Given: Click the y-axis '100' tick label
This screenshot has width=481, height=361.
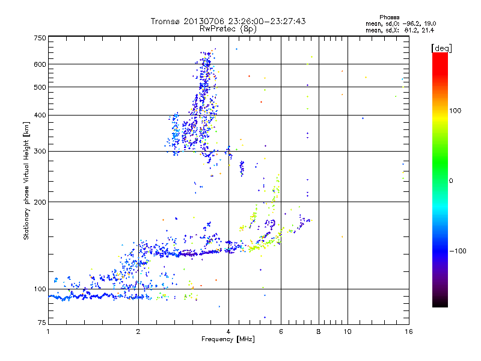Looking at the screenshot, I should (40, 289).
